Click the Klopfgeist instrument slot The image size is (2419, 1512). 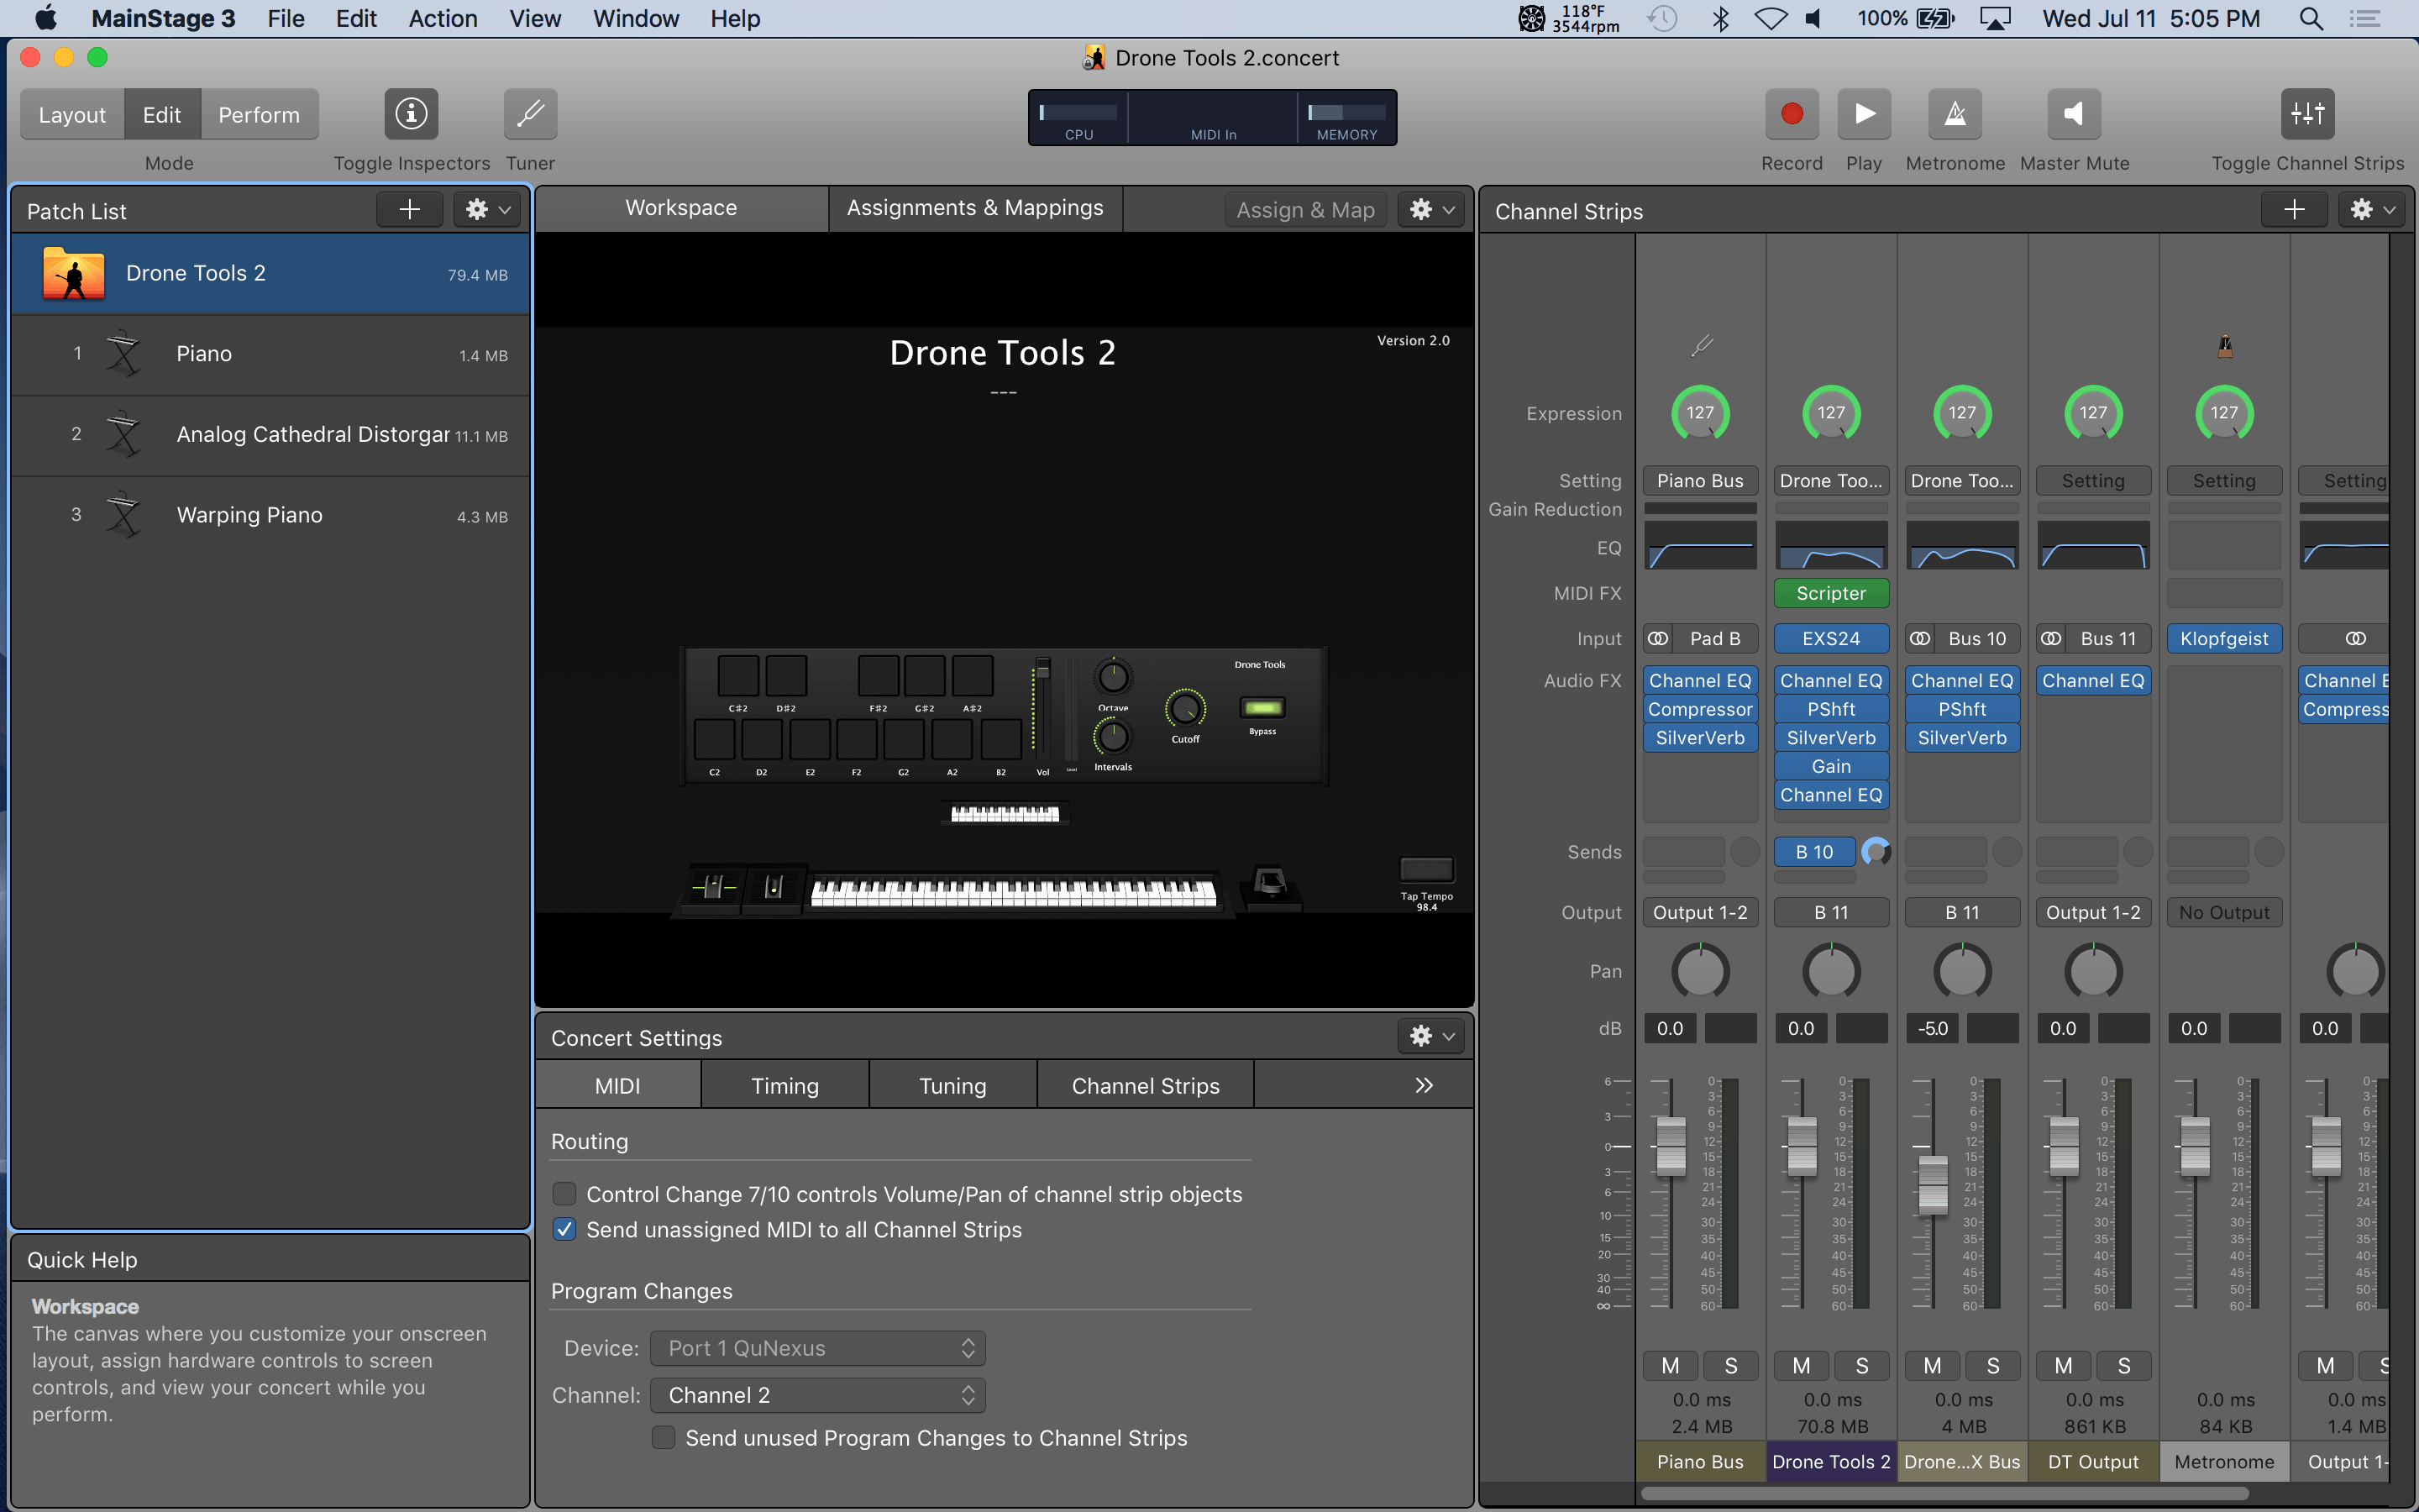point(2224,638)
